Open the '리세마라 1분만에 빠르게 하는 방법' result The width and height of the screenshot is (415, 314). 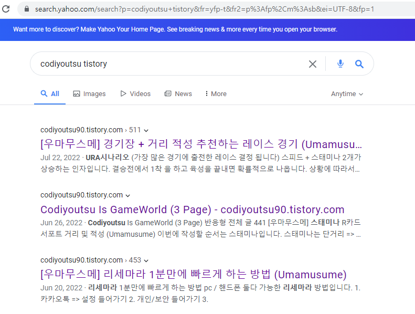pyautogui.click(x=193, y=275)
